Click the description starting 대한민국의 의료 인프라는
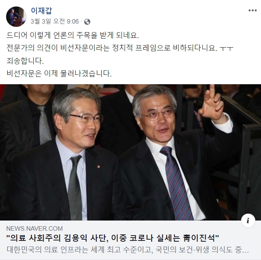261x260 pixels. [128, 250]
